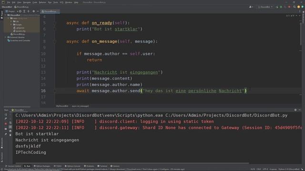Expand the Lib folder
The height and width of the screenshot is (171, 305).
[x=11, y=21]
